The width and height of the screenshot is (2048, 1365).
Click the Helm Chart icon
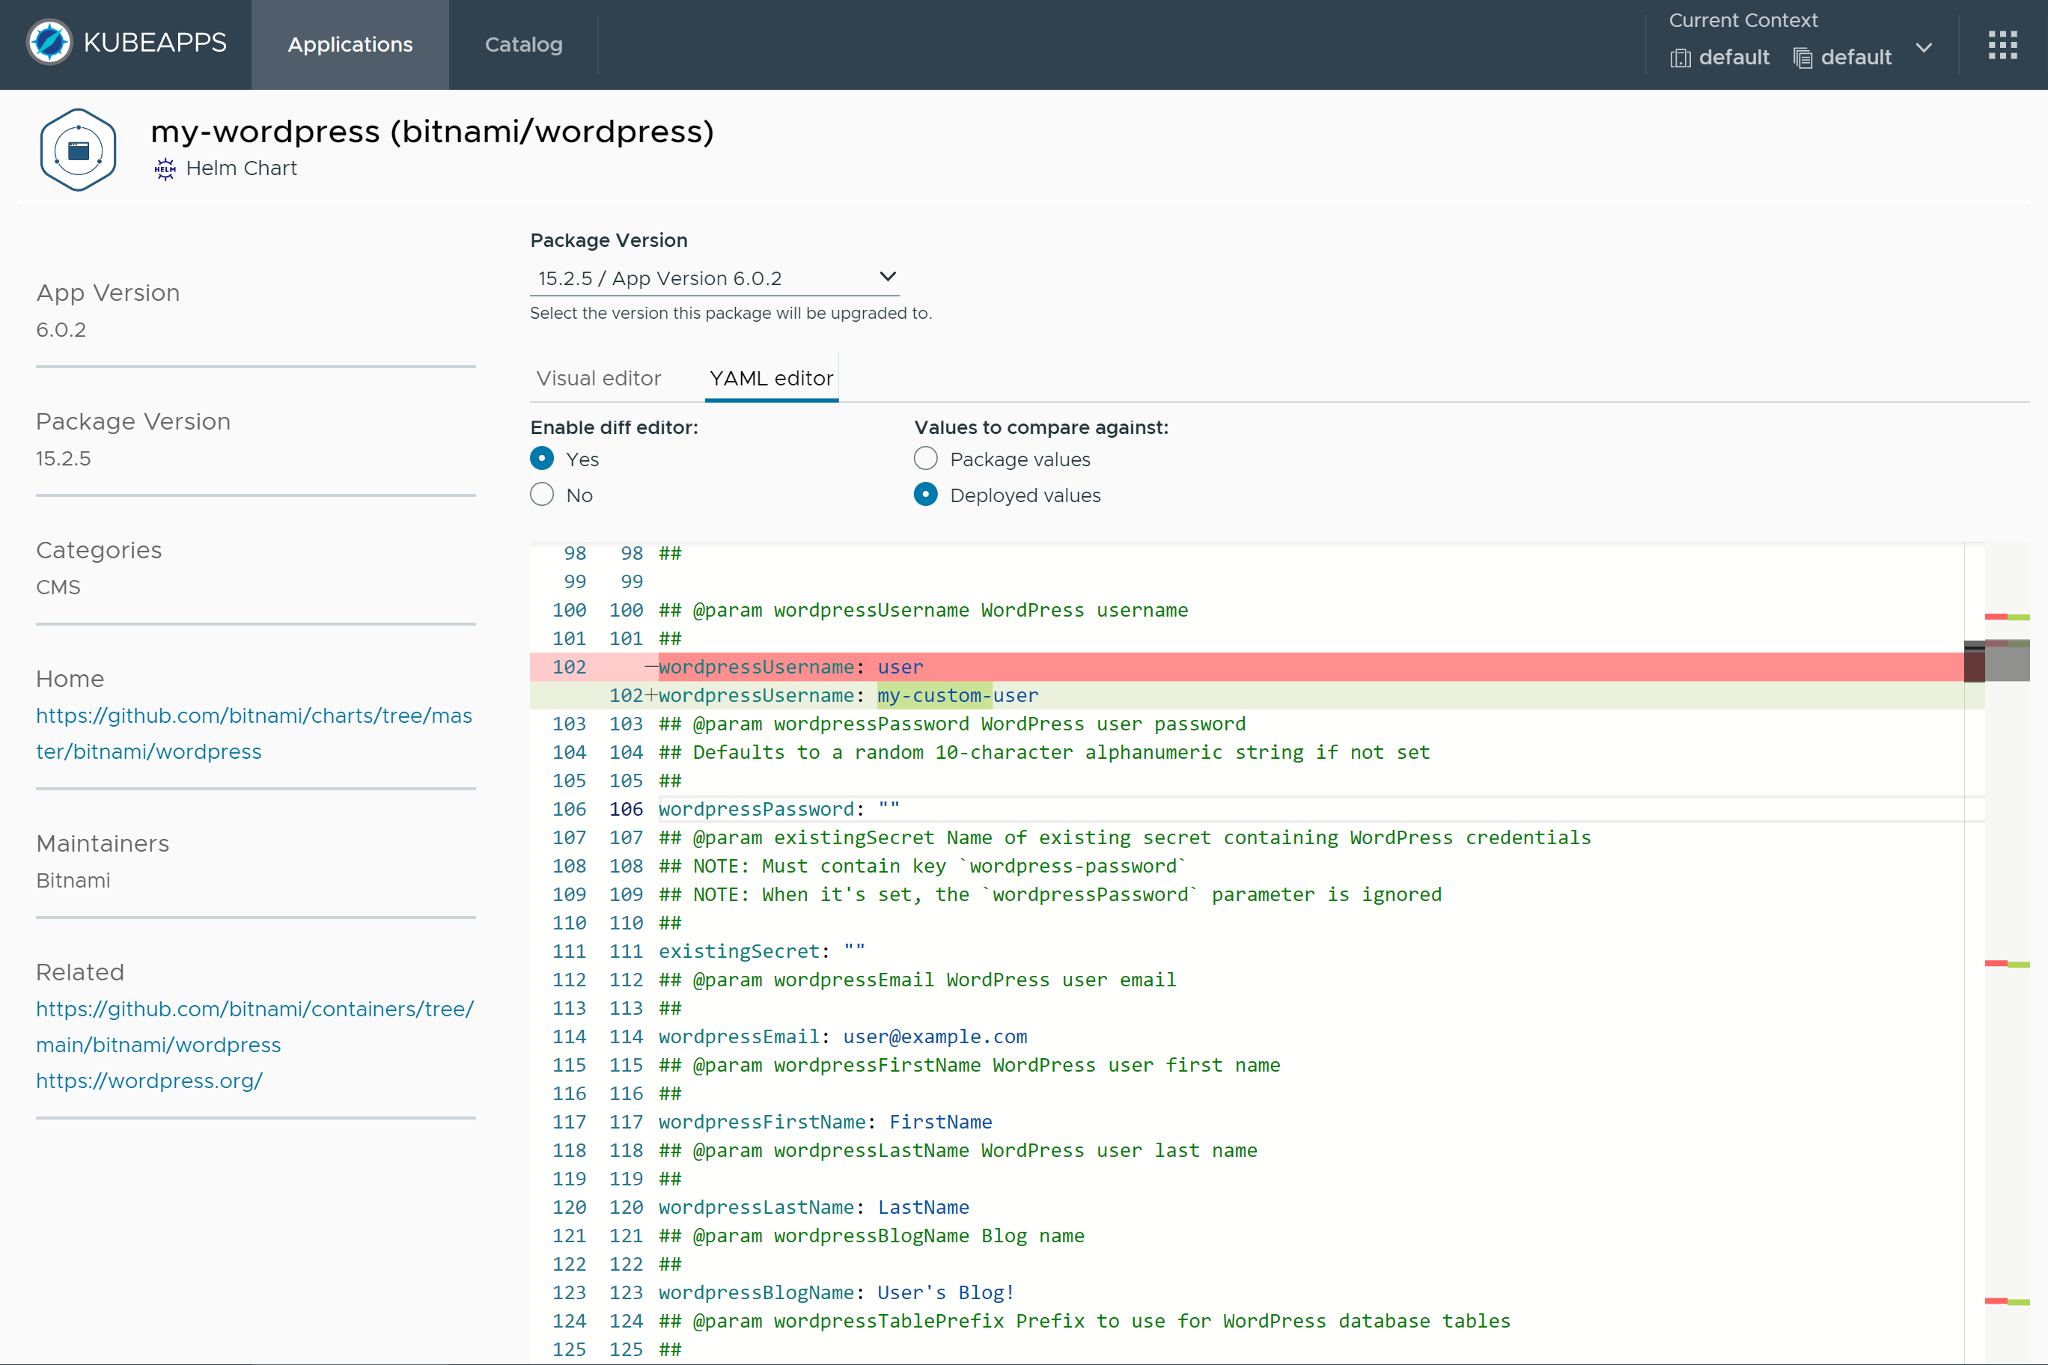[165, 168]
